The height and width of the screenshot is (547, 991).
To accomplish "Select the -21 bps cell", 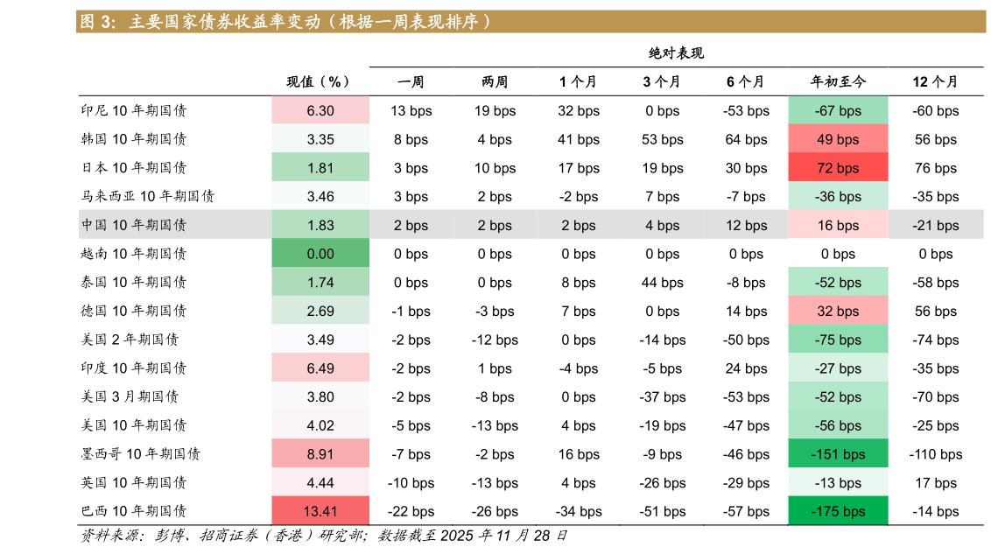I will click(x=935, y=225).
